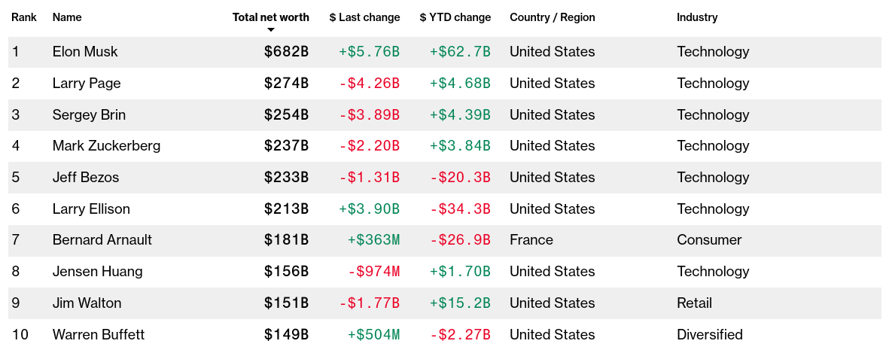
Task: Sort by Country / Region header
Action: [552, 17]
